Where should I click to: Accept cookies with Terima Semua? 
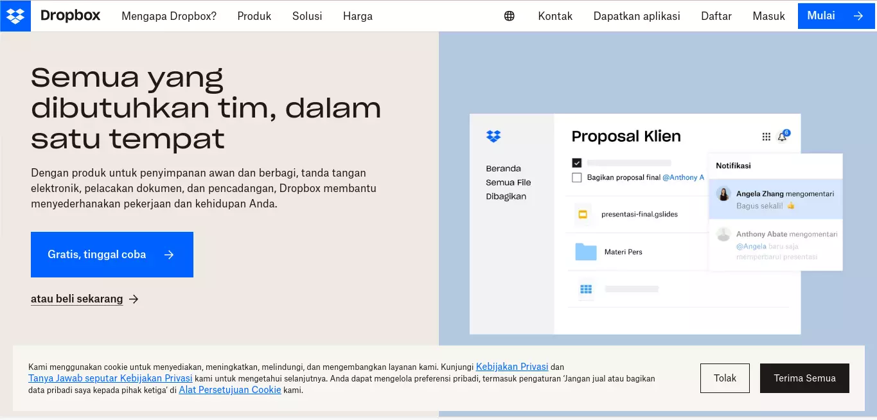804,378
